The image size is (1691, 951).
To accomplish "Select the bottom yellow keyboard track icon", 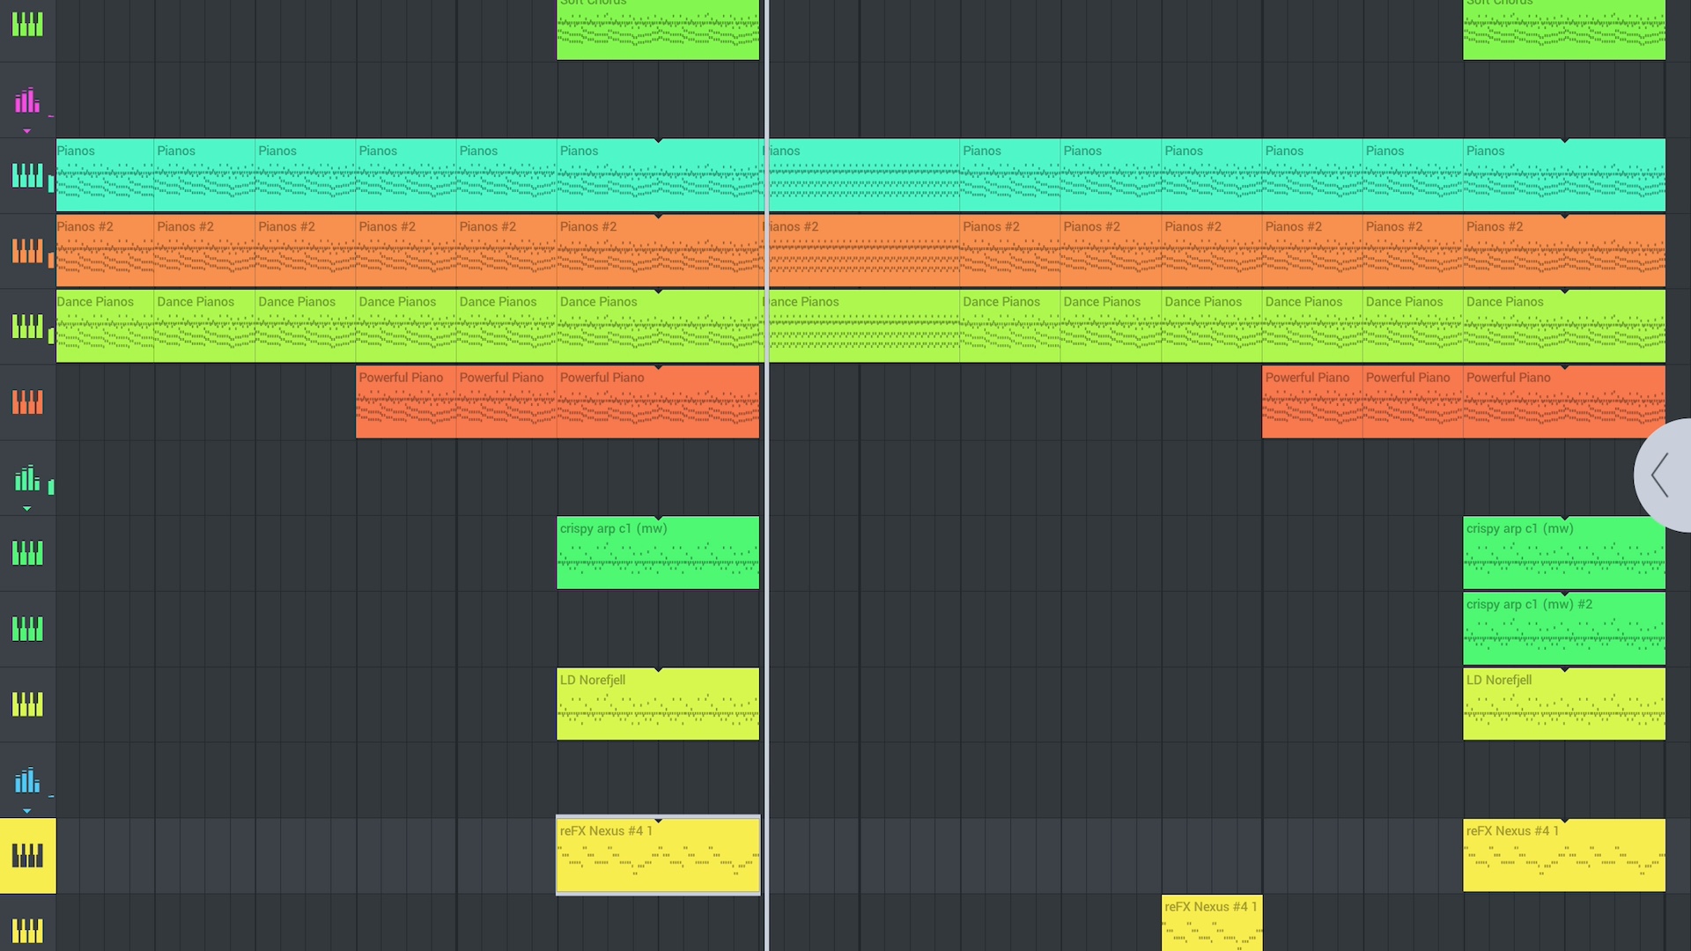I will tap(27, 931).
